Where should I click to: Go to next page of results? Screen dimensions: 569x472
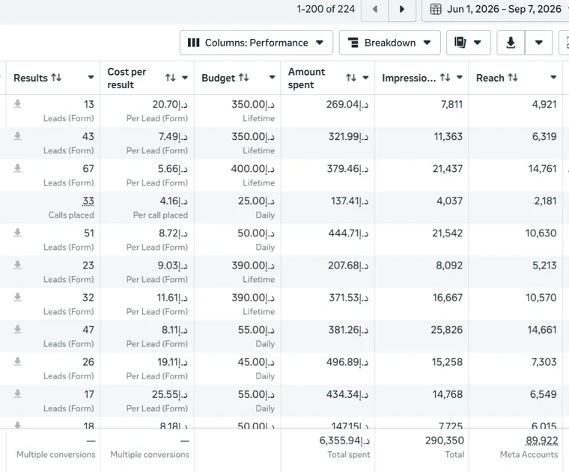click(402, 10)
